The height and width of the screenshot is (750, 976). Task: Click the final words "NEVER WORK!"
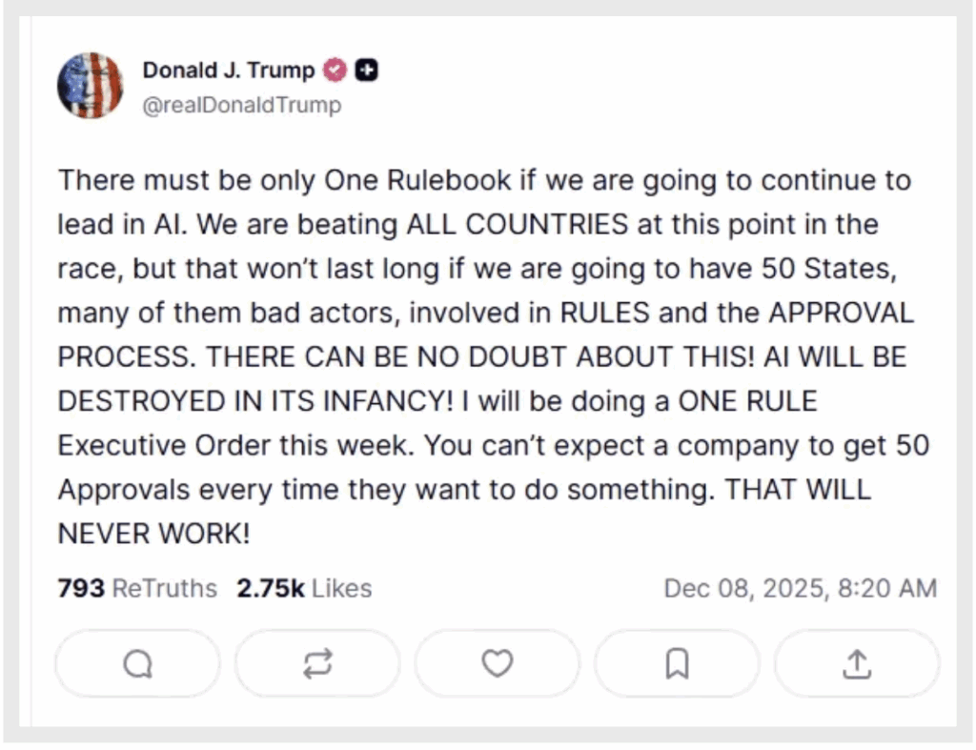153,533
